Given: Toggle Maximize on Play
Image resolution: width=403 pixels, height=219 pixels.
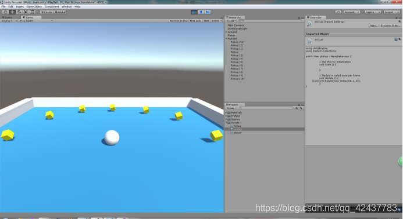Looking at the screenshot, I should click(x=179, y=21).
